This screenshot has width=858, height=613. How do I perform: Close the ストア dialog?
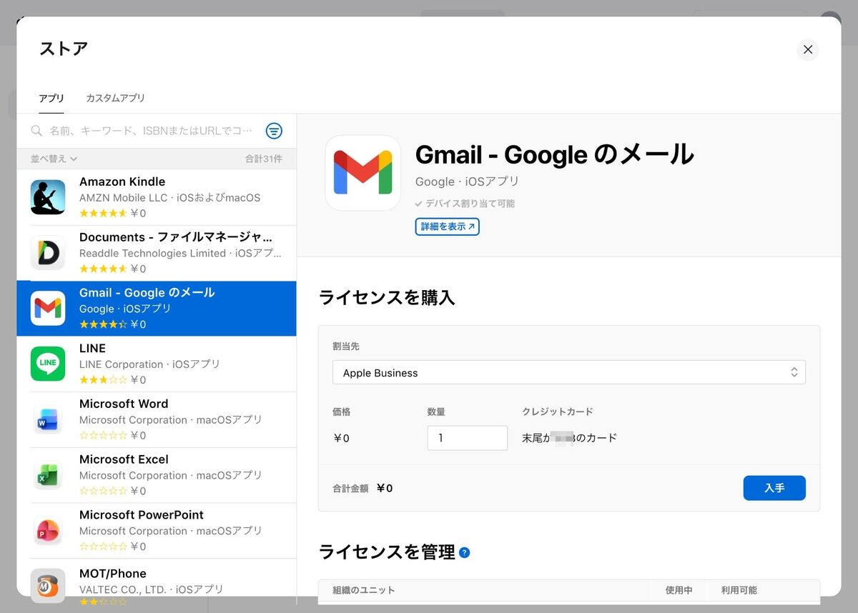point(808,49)
